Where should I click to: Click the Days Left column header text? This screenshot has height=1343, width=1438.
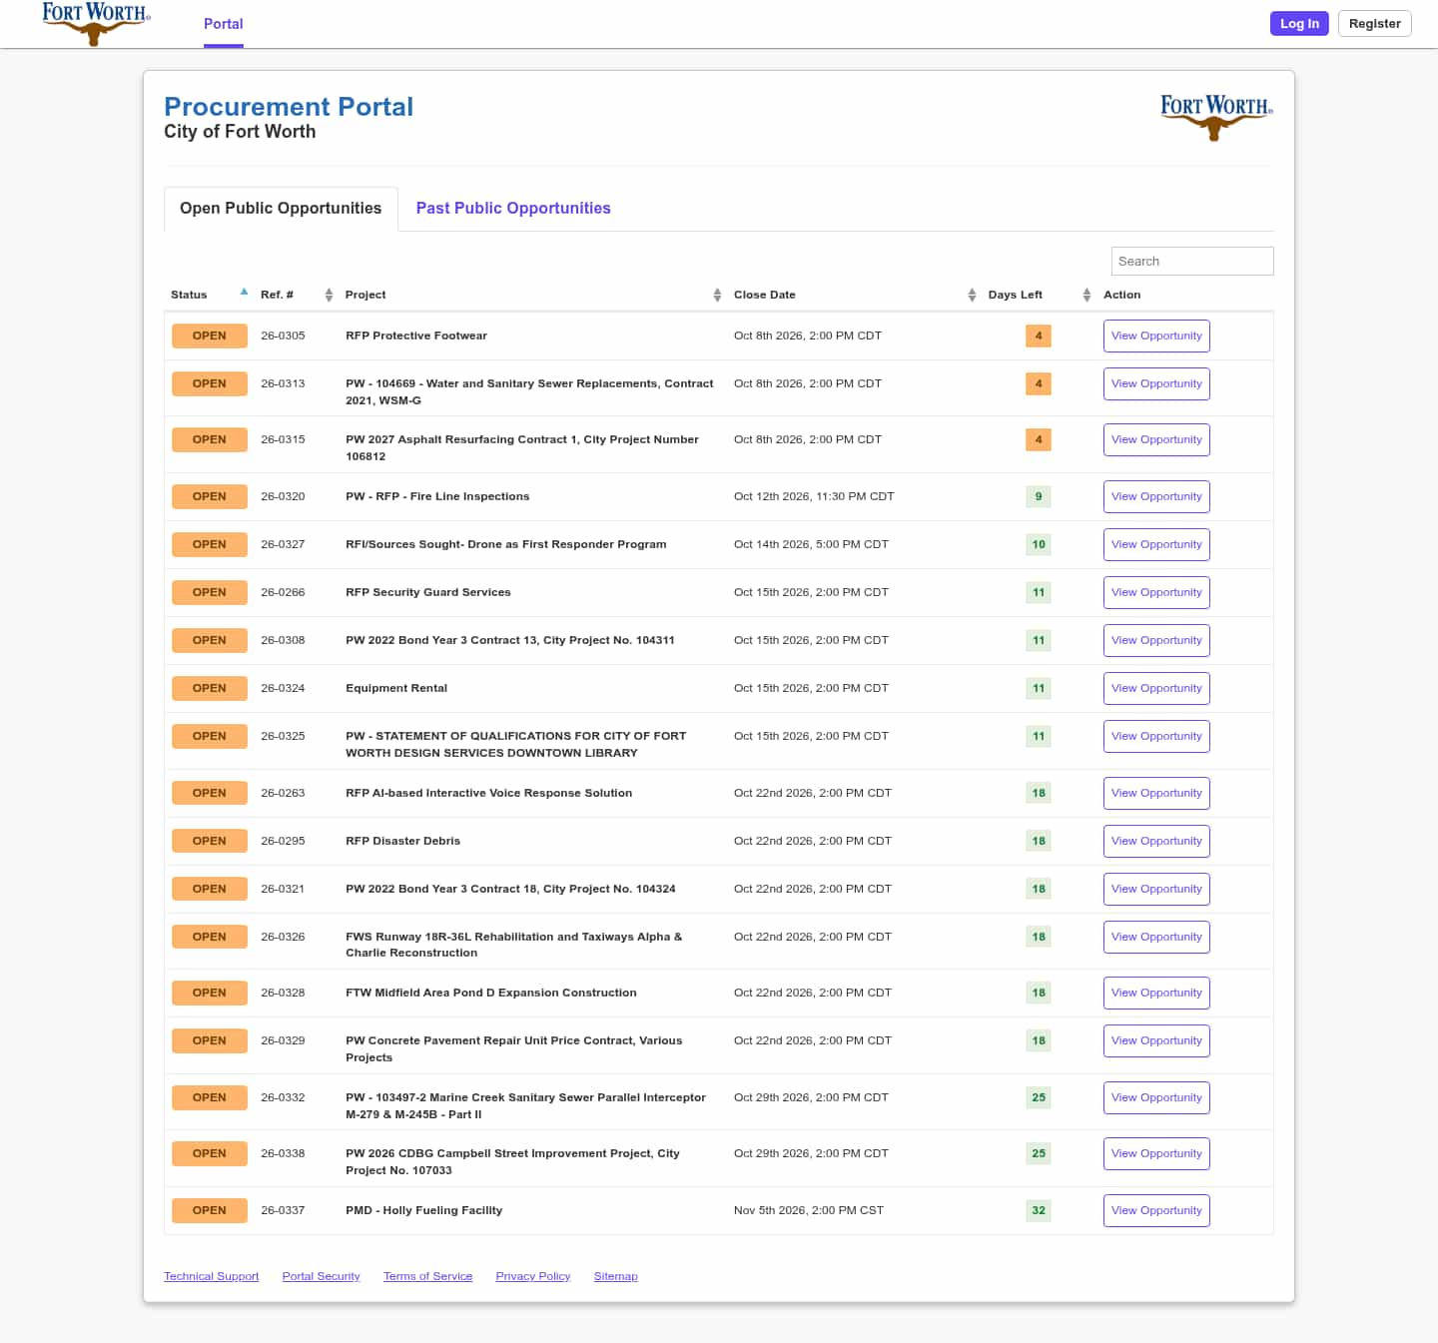coord(1015,295)
